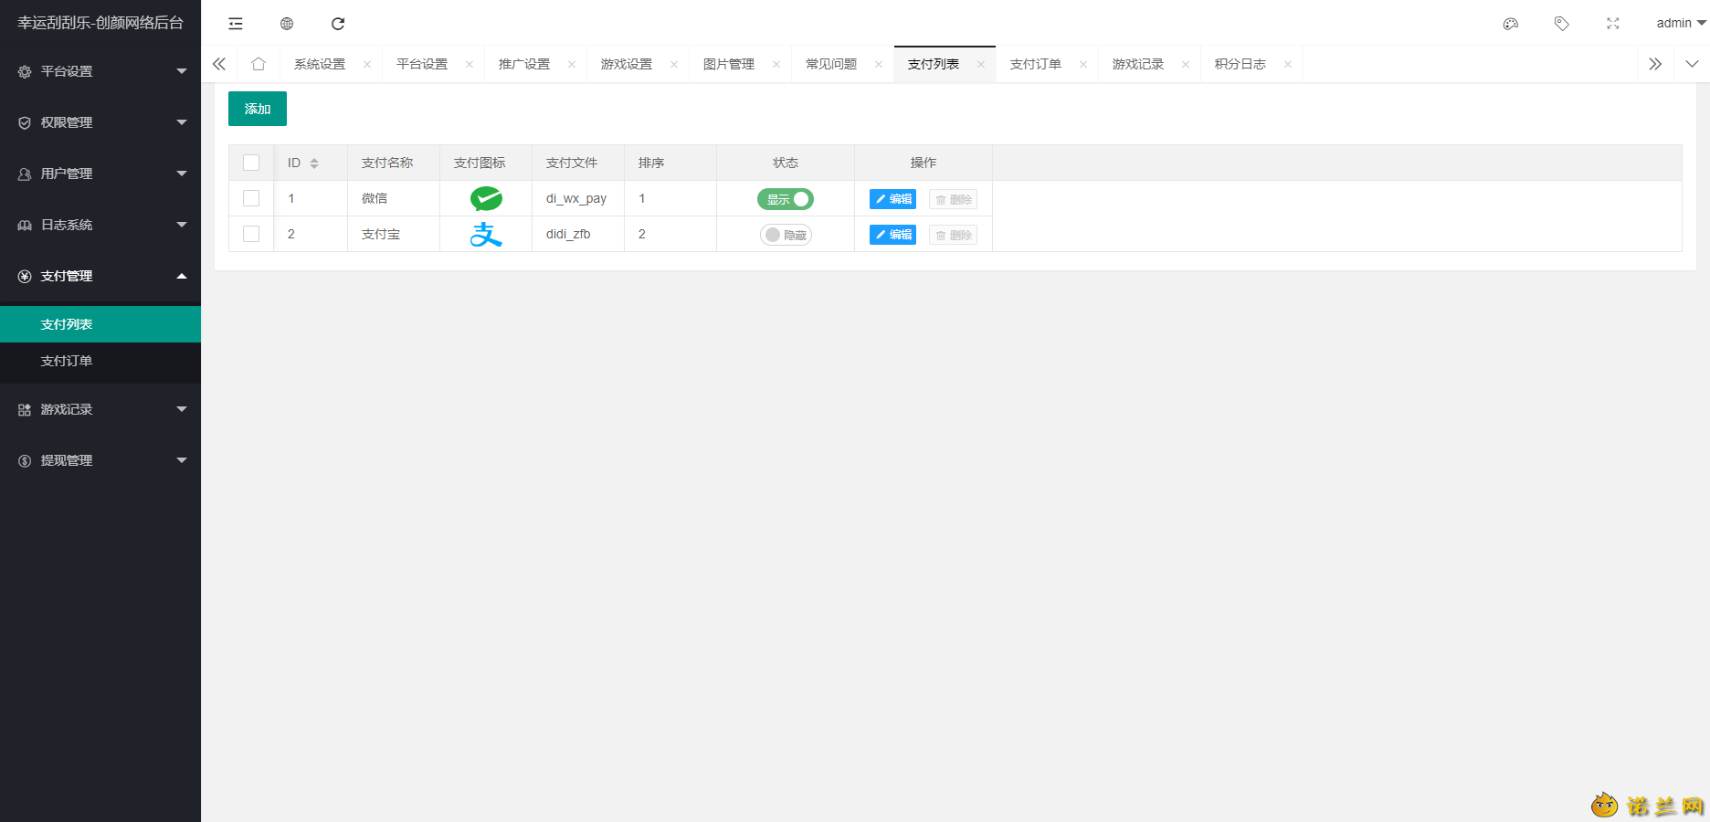Expand the 平台设置 sidebar menu
This screenshot has height=822, width=1710.
[100, 71]
